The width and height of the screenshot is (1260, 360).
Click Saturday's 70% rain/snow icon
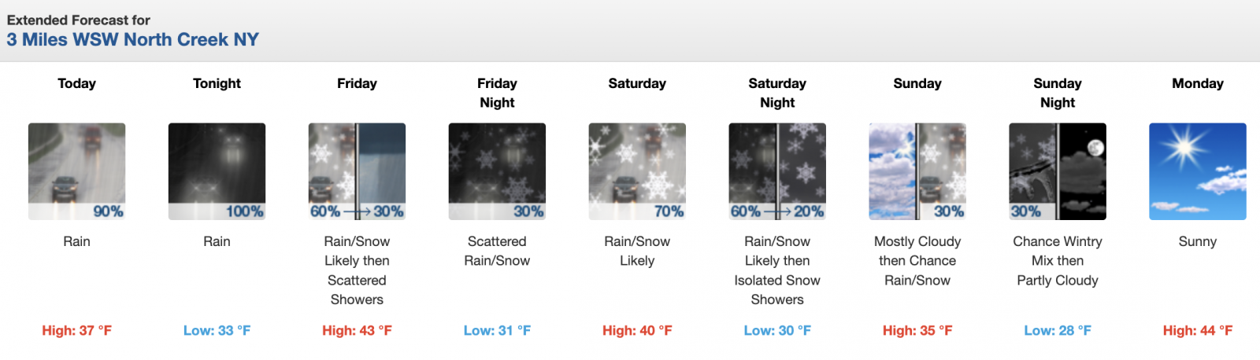point(637,171)
